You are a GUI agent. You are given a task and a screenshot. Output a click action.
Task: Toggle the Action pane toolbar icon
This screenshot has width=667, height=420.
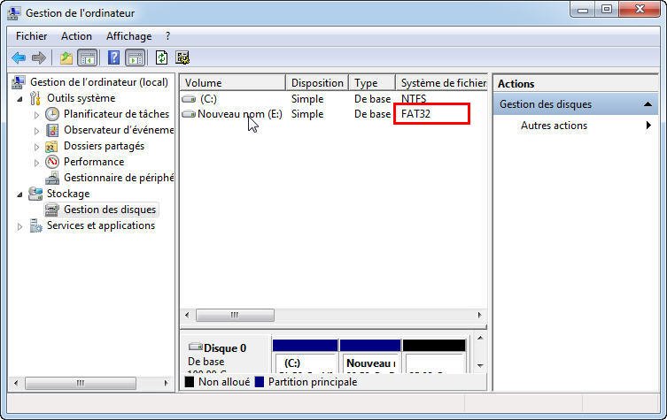pyautogui.click(x=136, y=57)
